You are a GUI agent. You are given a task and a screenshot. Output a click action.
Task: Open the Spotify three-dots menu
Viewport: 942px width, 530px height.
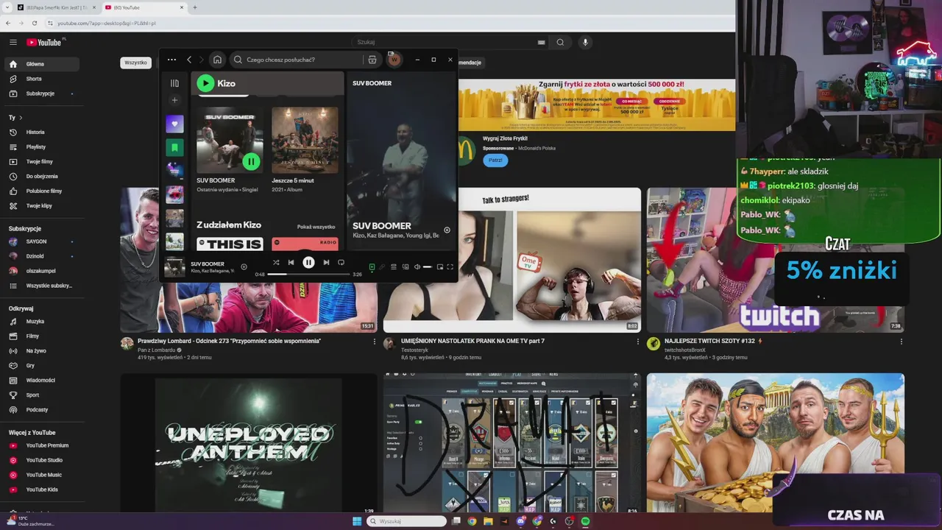pos(171,60)
